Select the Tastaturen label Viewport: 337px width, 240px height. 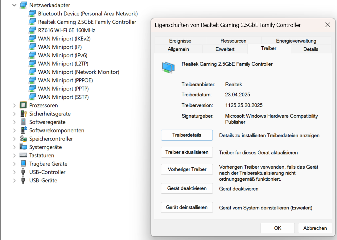coord(42,155)
